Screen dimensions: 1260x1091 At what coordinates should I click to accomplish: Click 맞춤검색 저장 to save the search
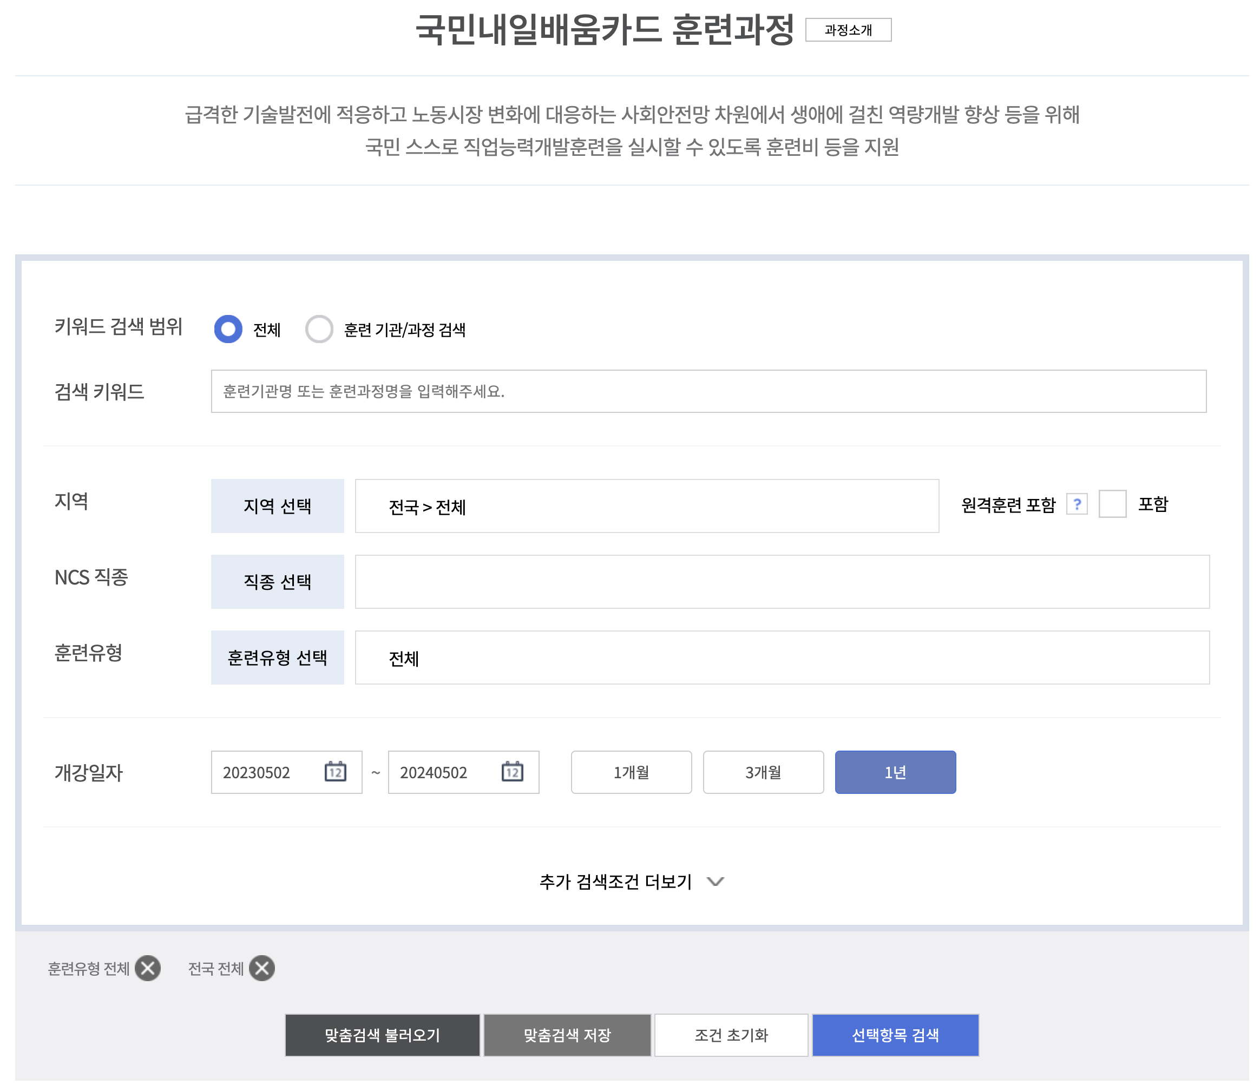coord(568,1035)
